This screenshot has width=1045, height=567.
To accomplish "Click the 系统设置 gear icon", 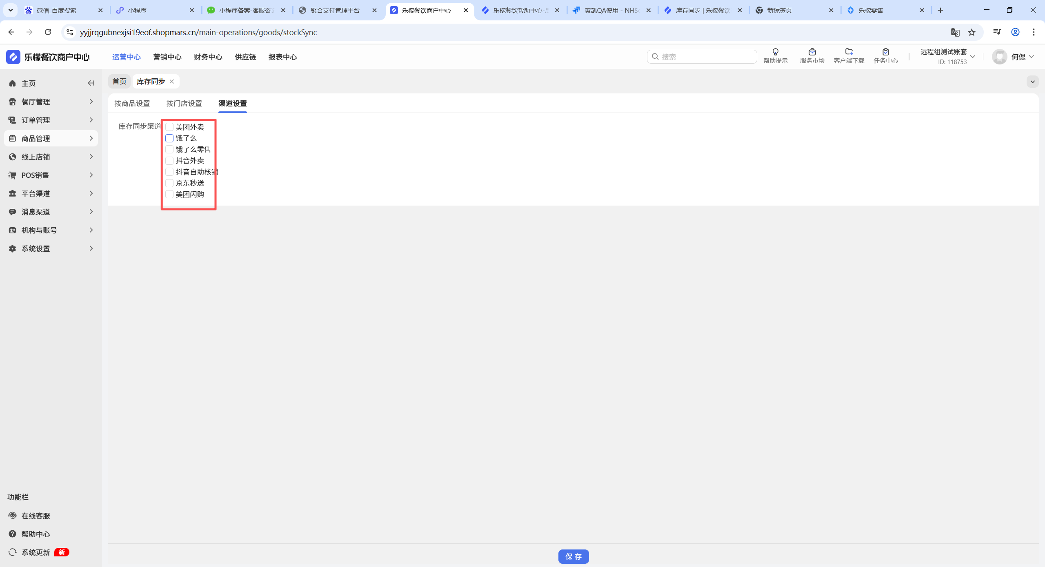I will [13, 248].
